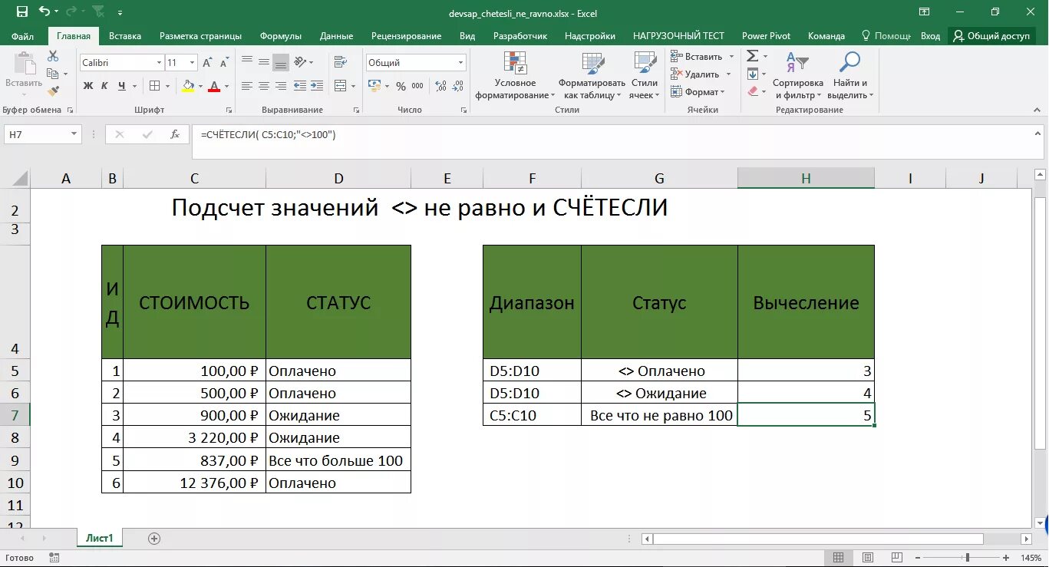Toggle underline Ч formatting
Viewport: 1049px width, 567px height.
121,86
